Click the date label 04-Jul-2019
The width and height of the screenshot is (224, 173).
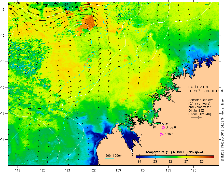point(198,87)
